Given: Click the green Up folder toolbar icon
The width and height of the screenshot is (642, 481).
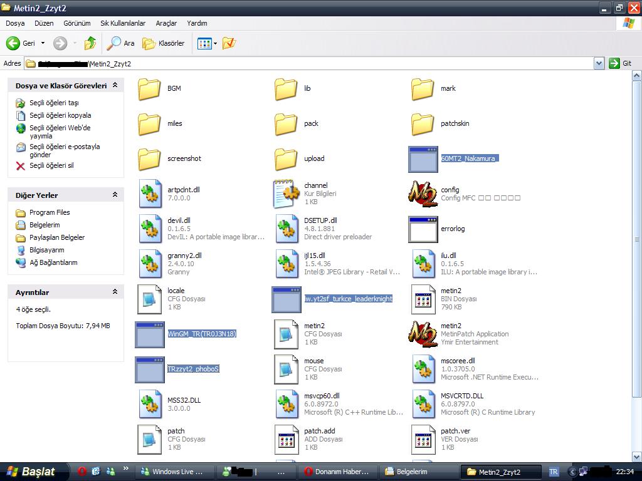Looking at the screenshot, I should pyautogui.click(x=90, y=43).
